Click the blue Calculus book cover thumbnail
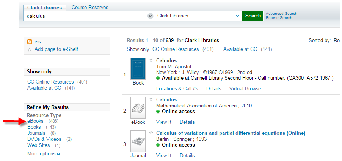This screenshot has height=161, width=342. coord(138,68)
